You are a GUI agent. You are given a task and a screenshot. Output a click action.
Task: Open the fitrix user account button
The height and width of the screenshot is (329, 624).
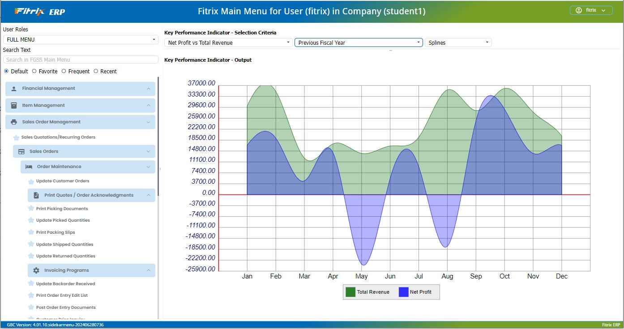[591, 10]
